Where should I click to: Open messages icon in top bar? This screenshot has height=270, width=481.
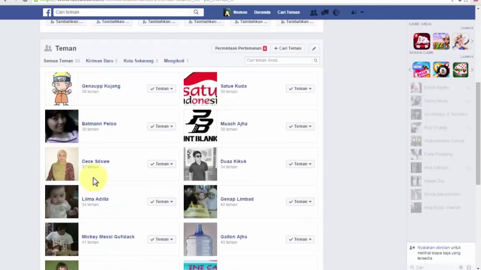click(325, 12)
